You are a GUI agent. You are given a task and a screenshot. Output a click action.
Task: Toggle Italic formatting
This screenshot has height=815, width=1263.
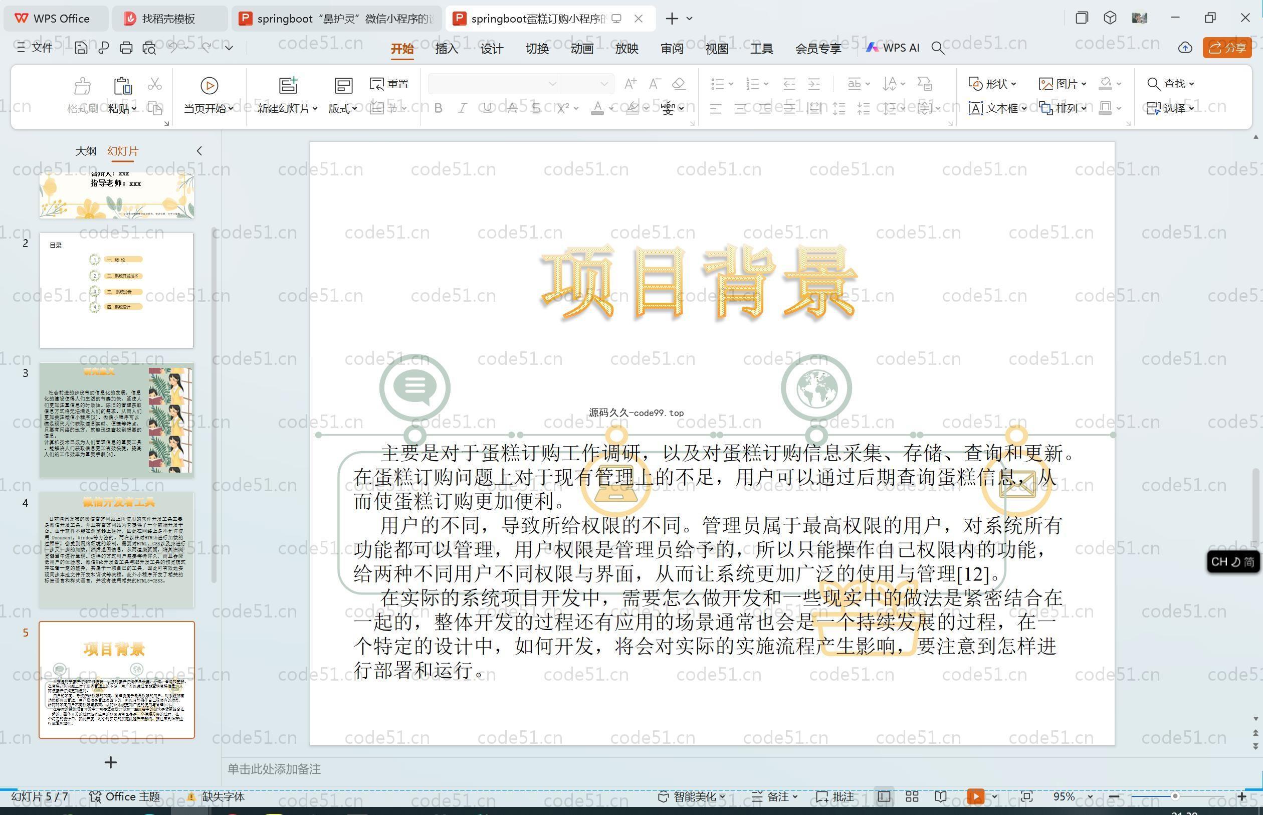click(462, 108)
